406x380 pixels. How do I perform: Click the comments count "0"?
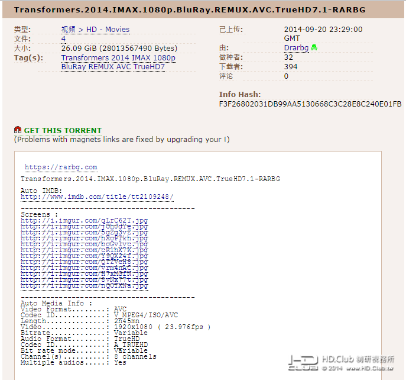[x=286, y=76]
